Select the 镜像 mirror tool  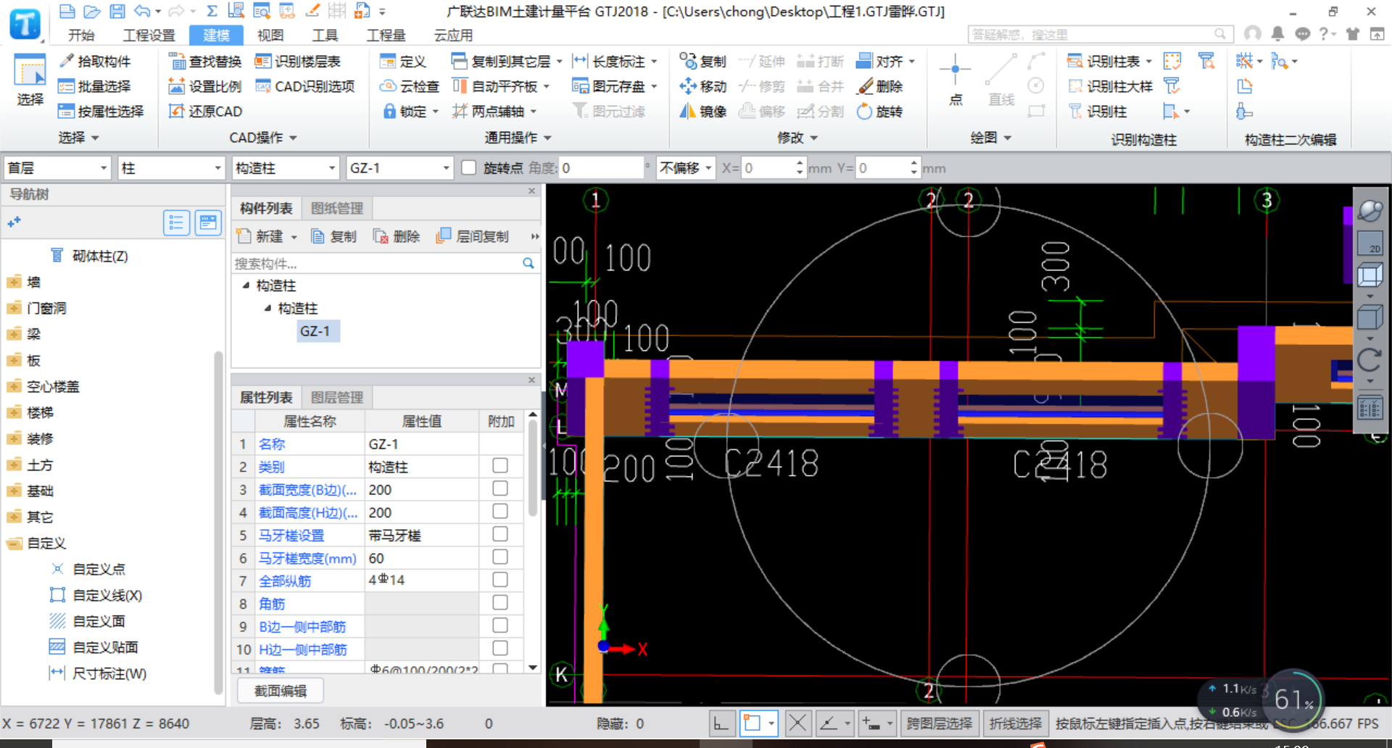[703, 111]
